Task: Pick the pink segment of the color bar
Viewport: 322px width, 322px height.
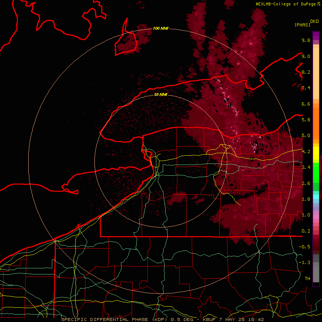Action: (x=316, y=217)
